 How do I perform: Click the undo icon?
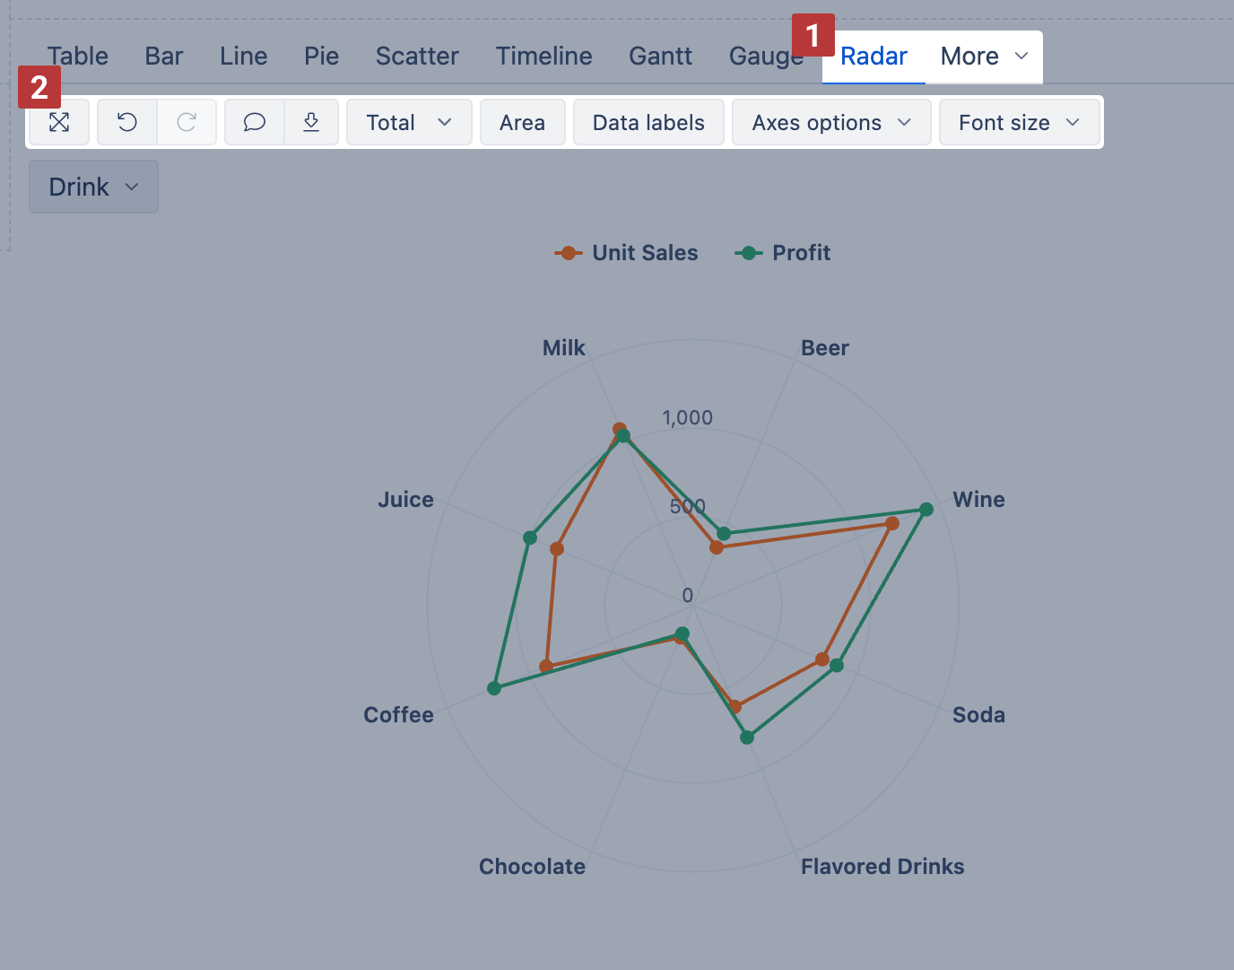coord(126,122)
